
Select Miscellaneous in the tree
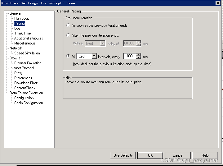25,43
